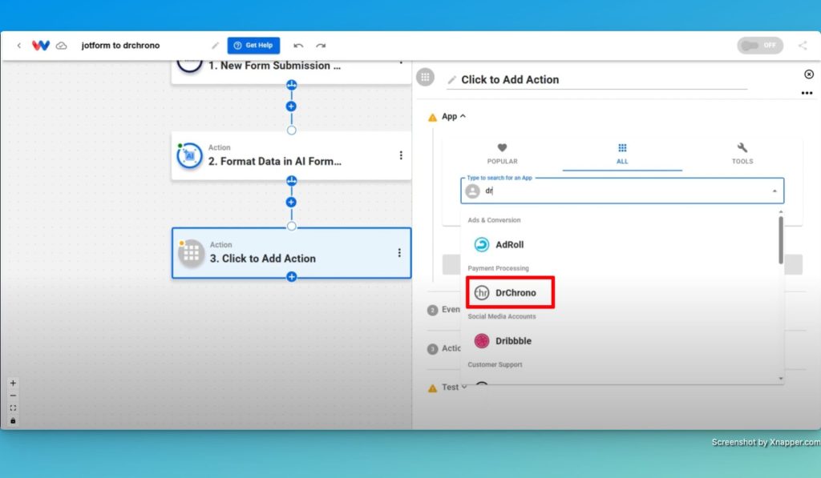Click the jotform to drchrono workflow title
821x478 pixels.
[x=120, y=46]
